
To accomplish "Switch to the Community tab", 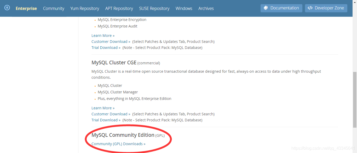I will tap(54, 8).
